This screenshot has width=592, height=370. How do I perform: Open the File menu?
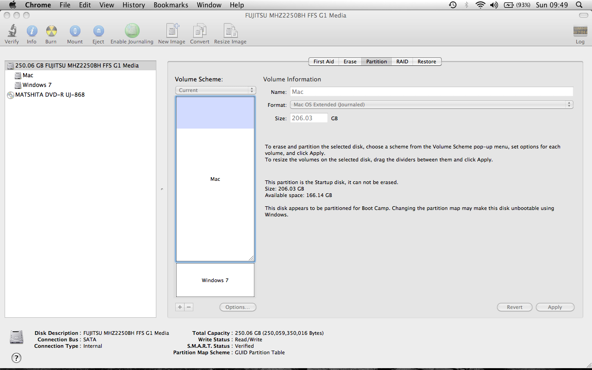(65, 5)
